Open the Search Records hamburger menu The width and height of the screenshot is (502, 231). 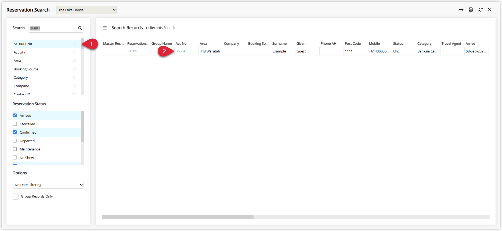pyautogui.click(x=105, y=28)
